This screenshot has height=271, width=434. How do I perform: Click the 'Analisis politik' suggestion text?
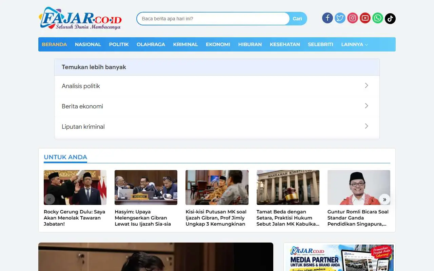point(81,86)
